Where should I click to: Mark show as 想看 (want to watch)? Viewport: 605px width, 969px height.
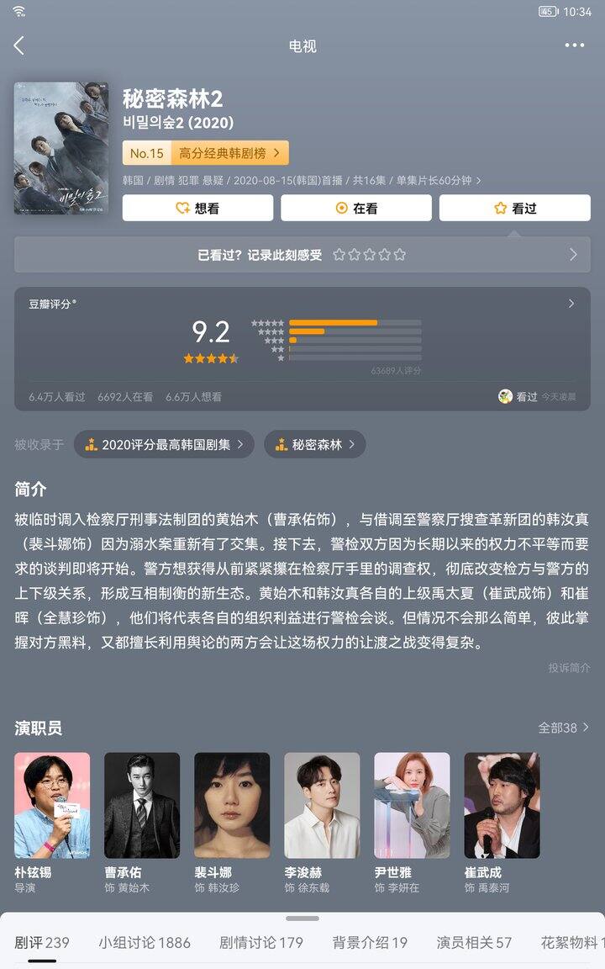[197, 209]
